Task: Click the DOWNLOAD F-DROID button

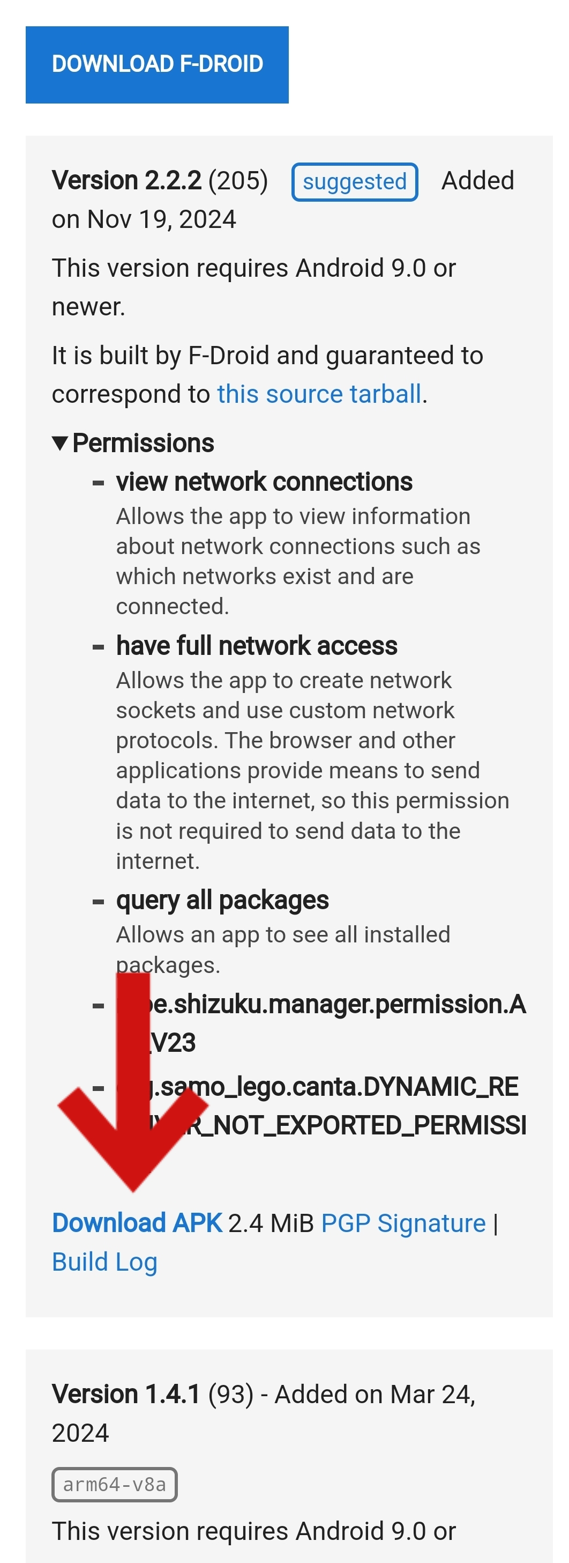Action: pos(157,64)
